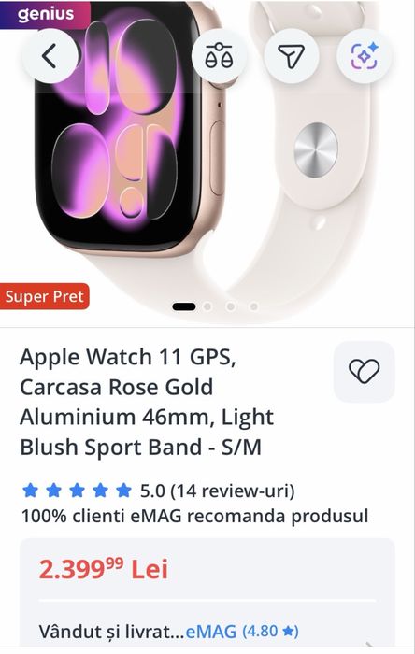The image size is (415, 654).
Task: Tap the seller rating 4.80 star
Action: tap(270, 631)
